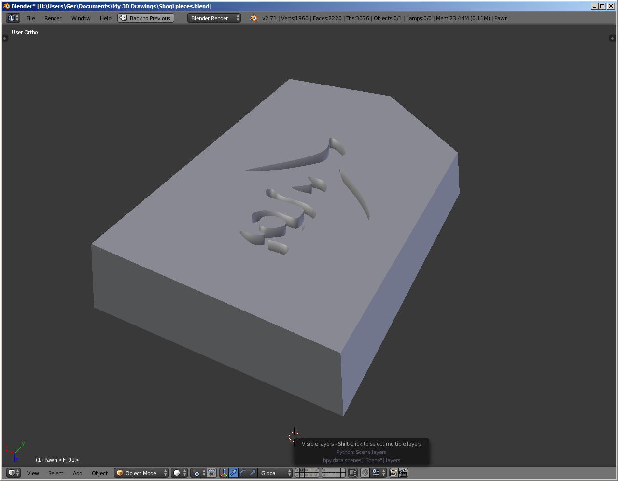Click the Objects:0/1 statistic
The height and width of the screenshot is (481, 618).
point(387,18)
